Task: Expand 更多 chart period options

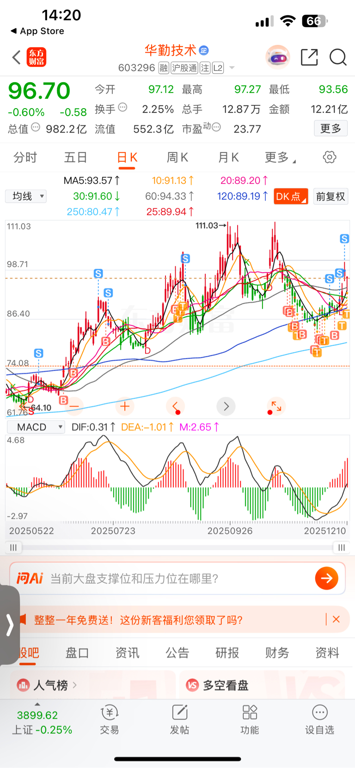Action: (x=280, y=158)
